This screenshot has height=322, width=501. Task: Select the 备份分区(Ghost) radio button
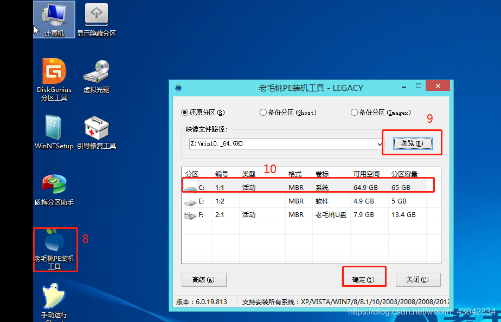tap(263, 112)
